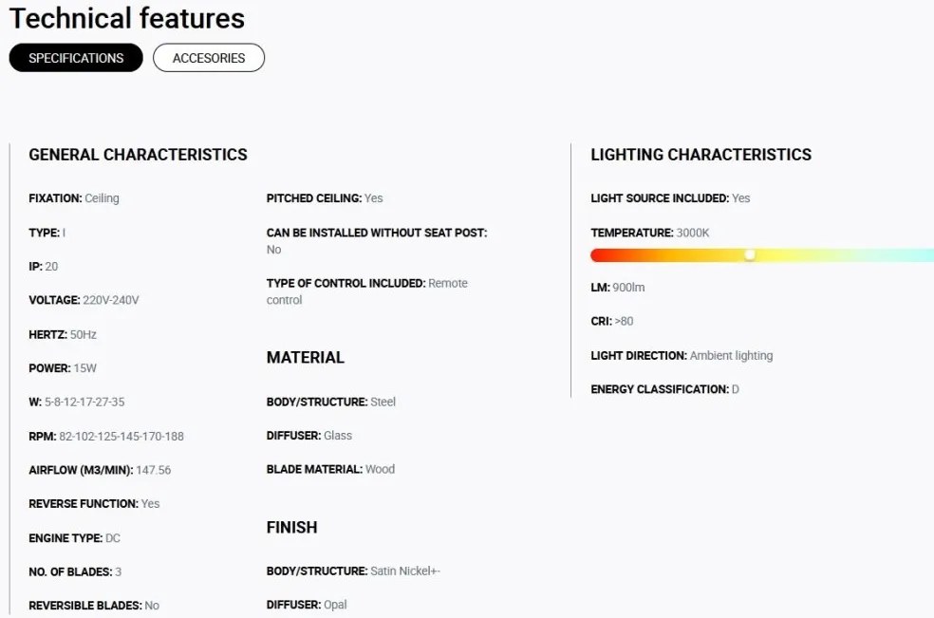934x618 pixels.
Task: Click the Airflow value 147.56
Action: click(153, 470)
